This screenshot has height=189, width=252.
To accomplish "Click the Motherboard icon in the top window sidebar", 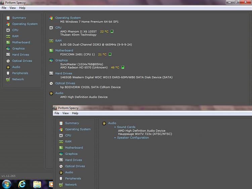I will click(8, 42).
